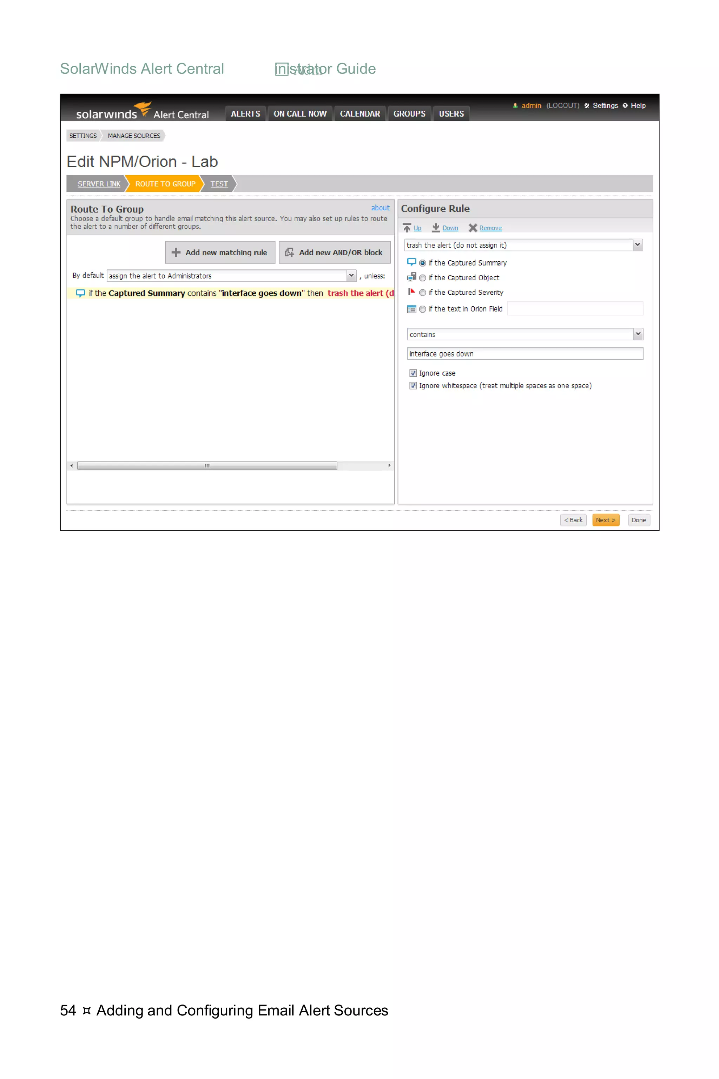Click the AND/OR block icon
The width and height of the screenshot is (719, 1079).
click(x=289, y=252)
